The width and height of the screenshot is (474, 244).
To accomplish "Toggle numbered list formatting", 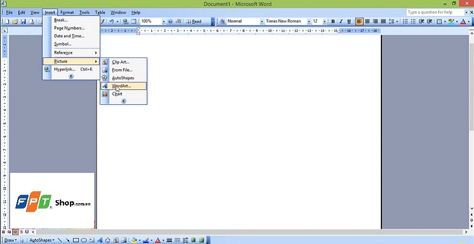I will (x=406, y=21).
